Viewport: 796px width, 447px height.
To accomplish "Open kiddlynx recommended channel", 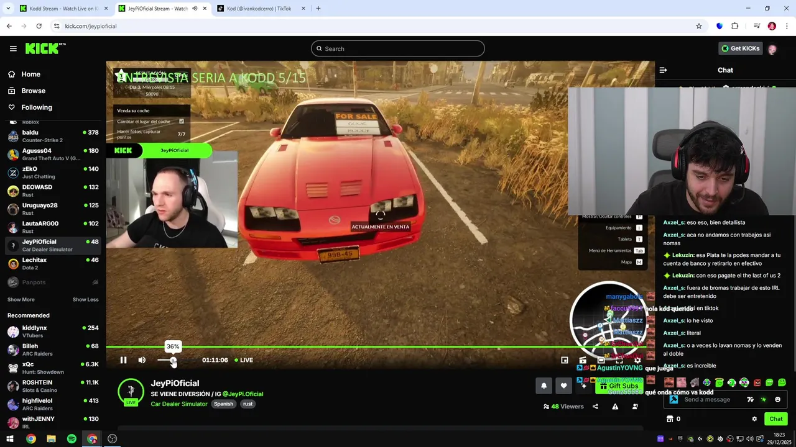I will click(53, 332).
